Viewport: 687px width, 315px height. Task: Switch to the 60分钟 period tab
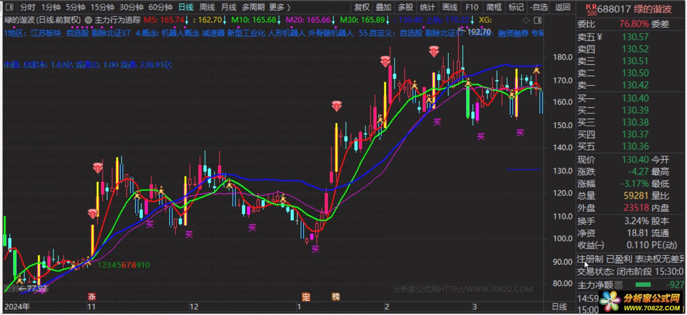160,7
